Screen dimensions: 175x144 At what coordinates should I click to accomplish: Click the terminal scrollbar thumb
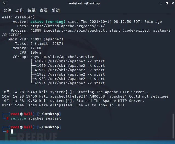tap(173, 126)
